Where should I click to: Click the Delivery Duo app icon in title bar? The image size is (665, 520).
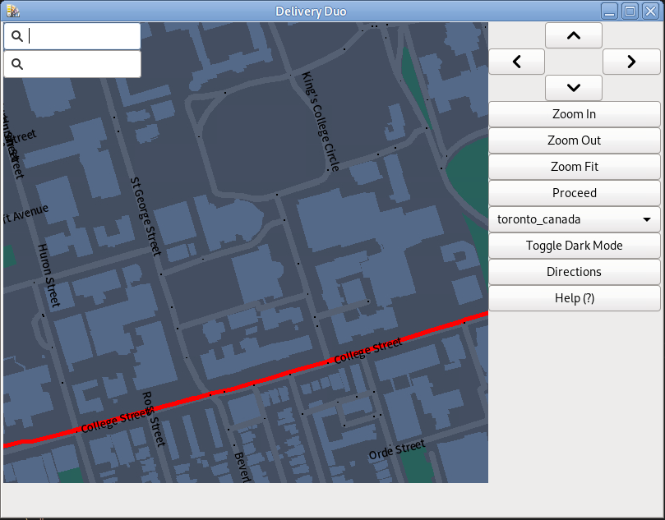pos(12,11)
